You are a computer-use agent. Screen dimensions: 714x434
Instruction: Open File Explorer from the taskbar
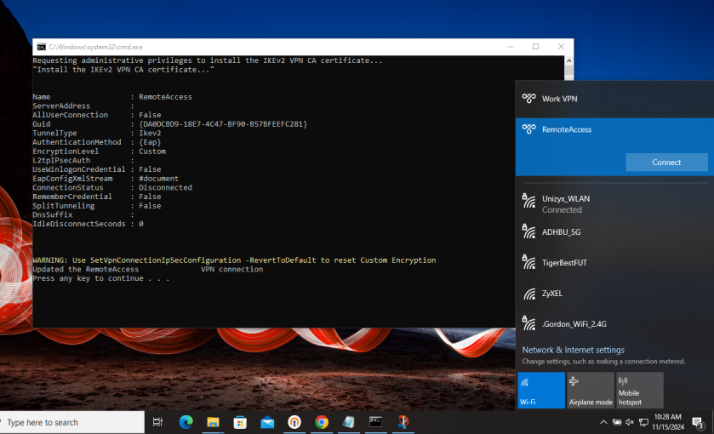[x=213, y=422]
